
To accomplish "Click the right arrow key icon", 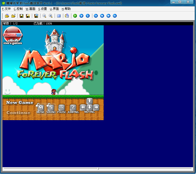I will tap(96, 107).
